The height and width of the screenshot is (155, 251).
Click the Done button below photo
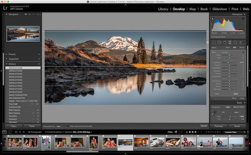(204, 126)
